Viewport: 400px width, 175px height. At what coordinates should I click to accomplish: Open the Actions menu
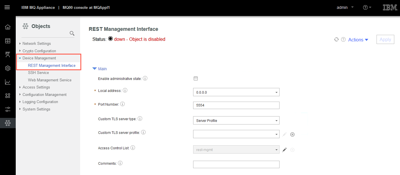(x=358, y=40)
